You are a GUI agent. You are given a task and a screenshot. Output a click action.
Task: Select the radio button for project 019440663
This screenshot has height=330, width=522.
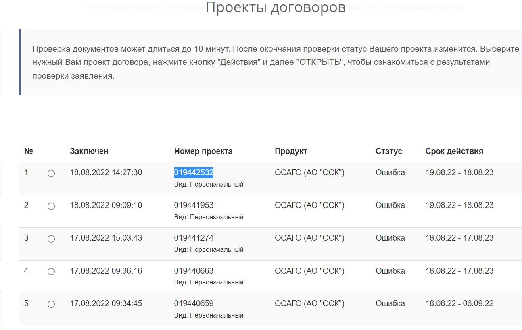click(x=51, y=272)
